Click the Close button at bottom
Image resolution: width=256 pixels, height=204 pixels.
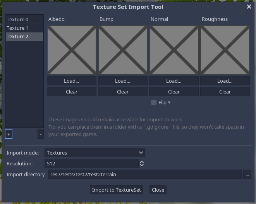(x=158, y=190)
